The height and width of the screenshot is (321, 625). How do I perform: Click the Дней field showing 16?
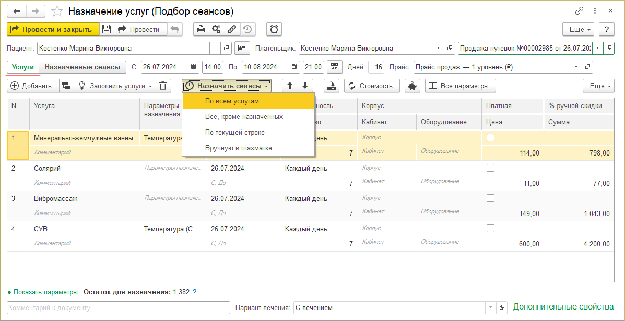pos(376,67)
